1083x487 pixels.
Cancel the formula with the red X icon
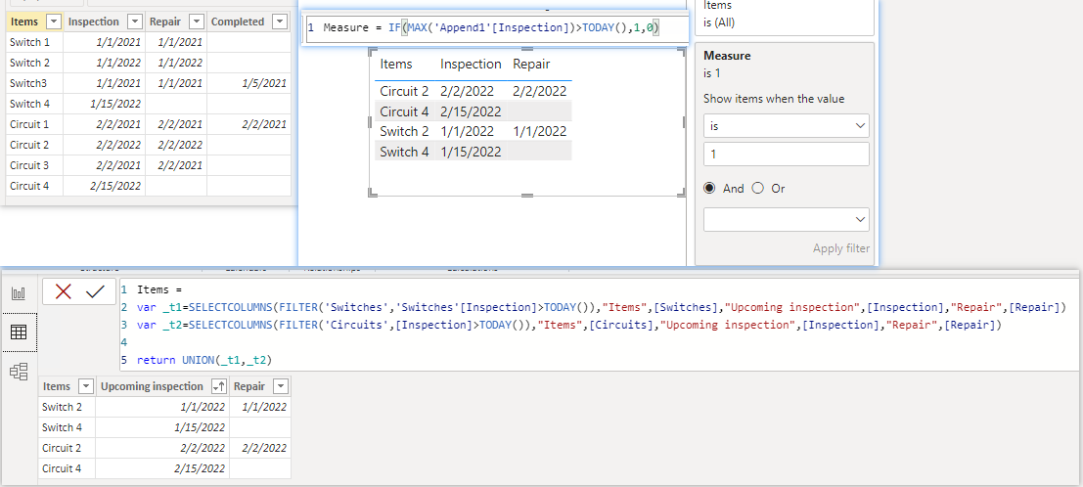63,291
